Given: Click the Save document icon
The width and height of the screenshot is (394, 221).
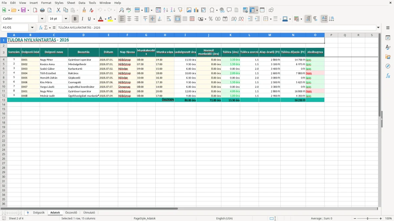Looking at the screenshot, I should [23, 10].
